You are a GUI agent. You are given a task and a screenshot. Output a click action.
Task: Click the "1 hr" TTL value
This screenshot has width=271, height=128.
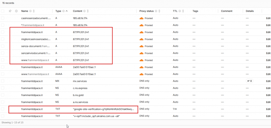[x=175, y=109]
